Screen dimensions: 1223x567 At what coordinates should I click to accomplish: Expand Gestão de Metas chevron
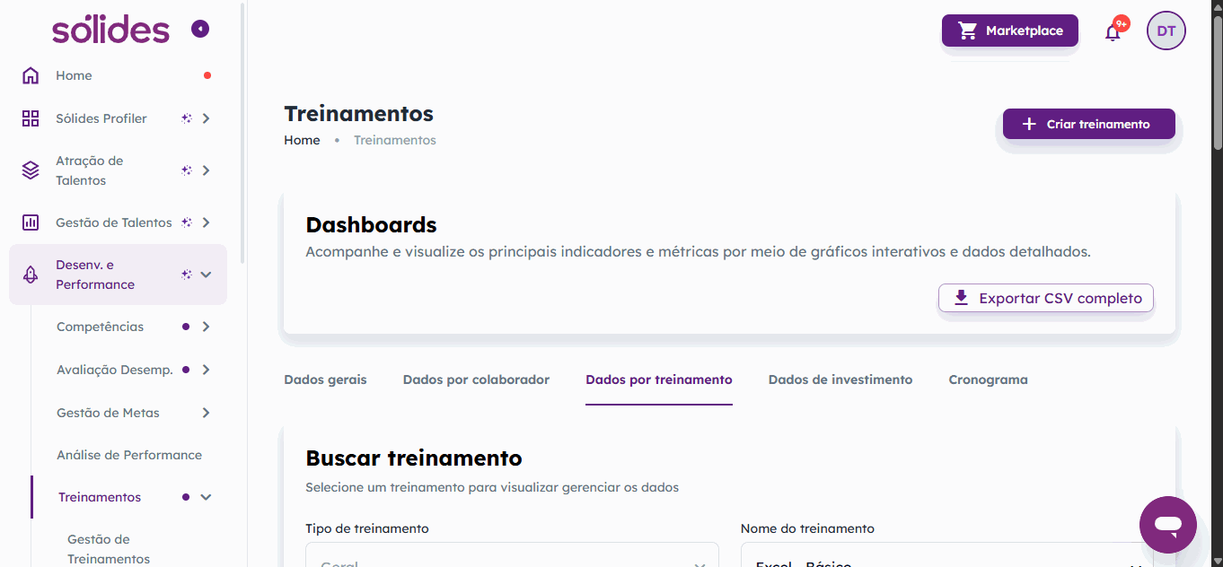(206, 413)
